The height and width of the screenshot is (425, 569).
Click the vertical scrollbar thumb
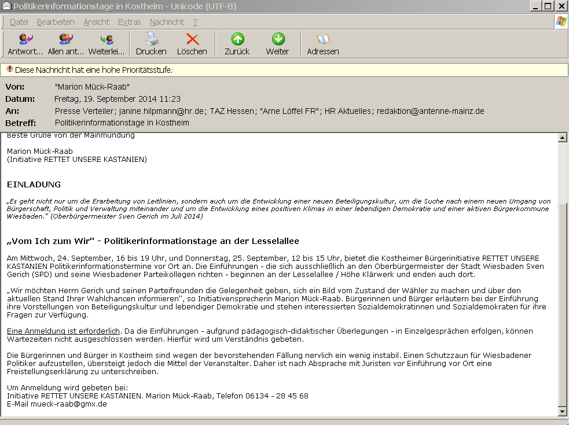[563, 305]
